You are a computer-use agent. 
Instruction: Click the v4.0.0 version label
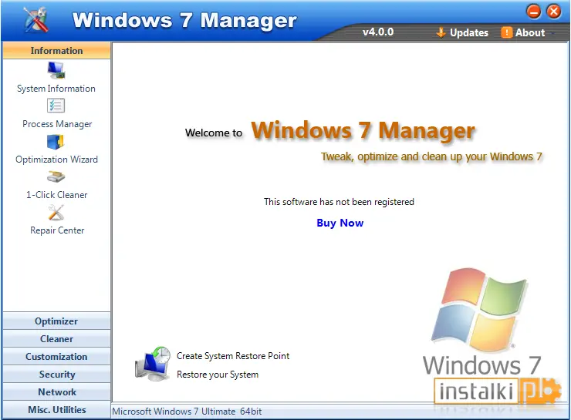click(x=378, y=32)
